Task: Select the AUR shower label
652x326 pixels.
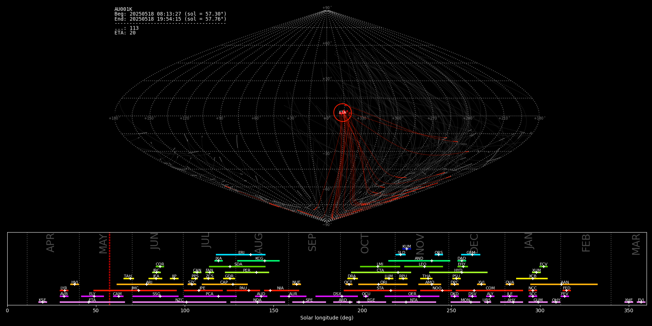Action: (x=293, y=294)
